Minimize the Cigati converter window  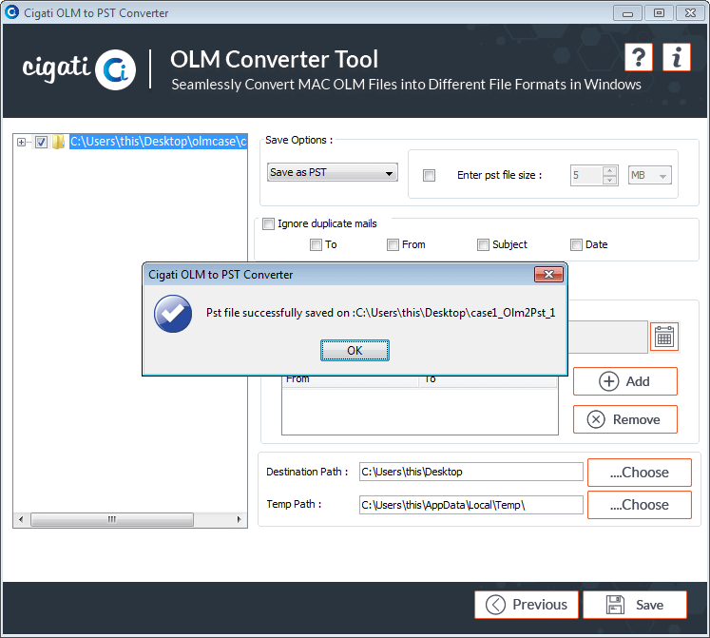[627, 12]
